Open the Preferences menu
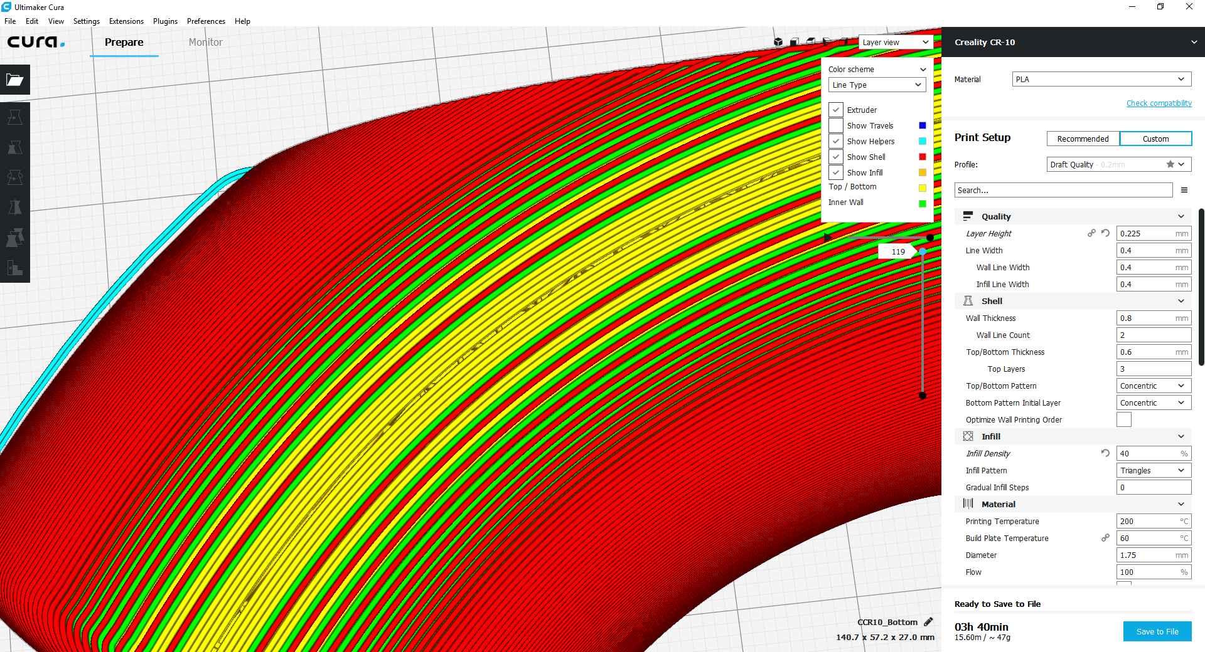Screen dimensions: 1205x652 click(206, 21)
